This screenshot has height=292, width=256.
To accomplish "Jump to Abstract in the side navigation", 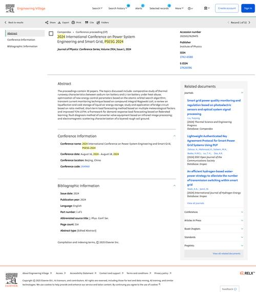I will 12,33.
